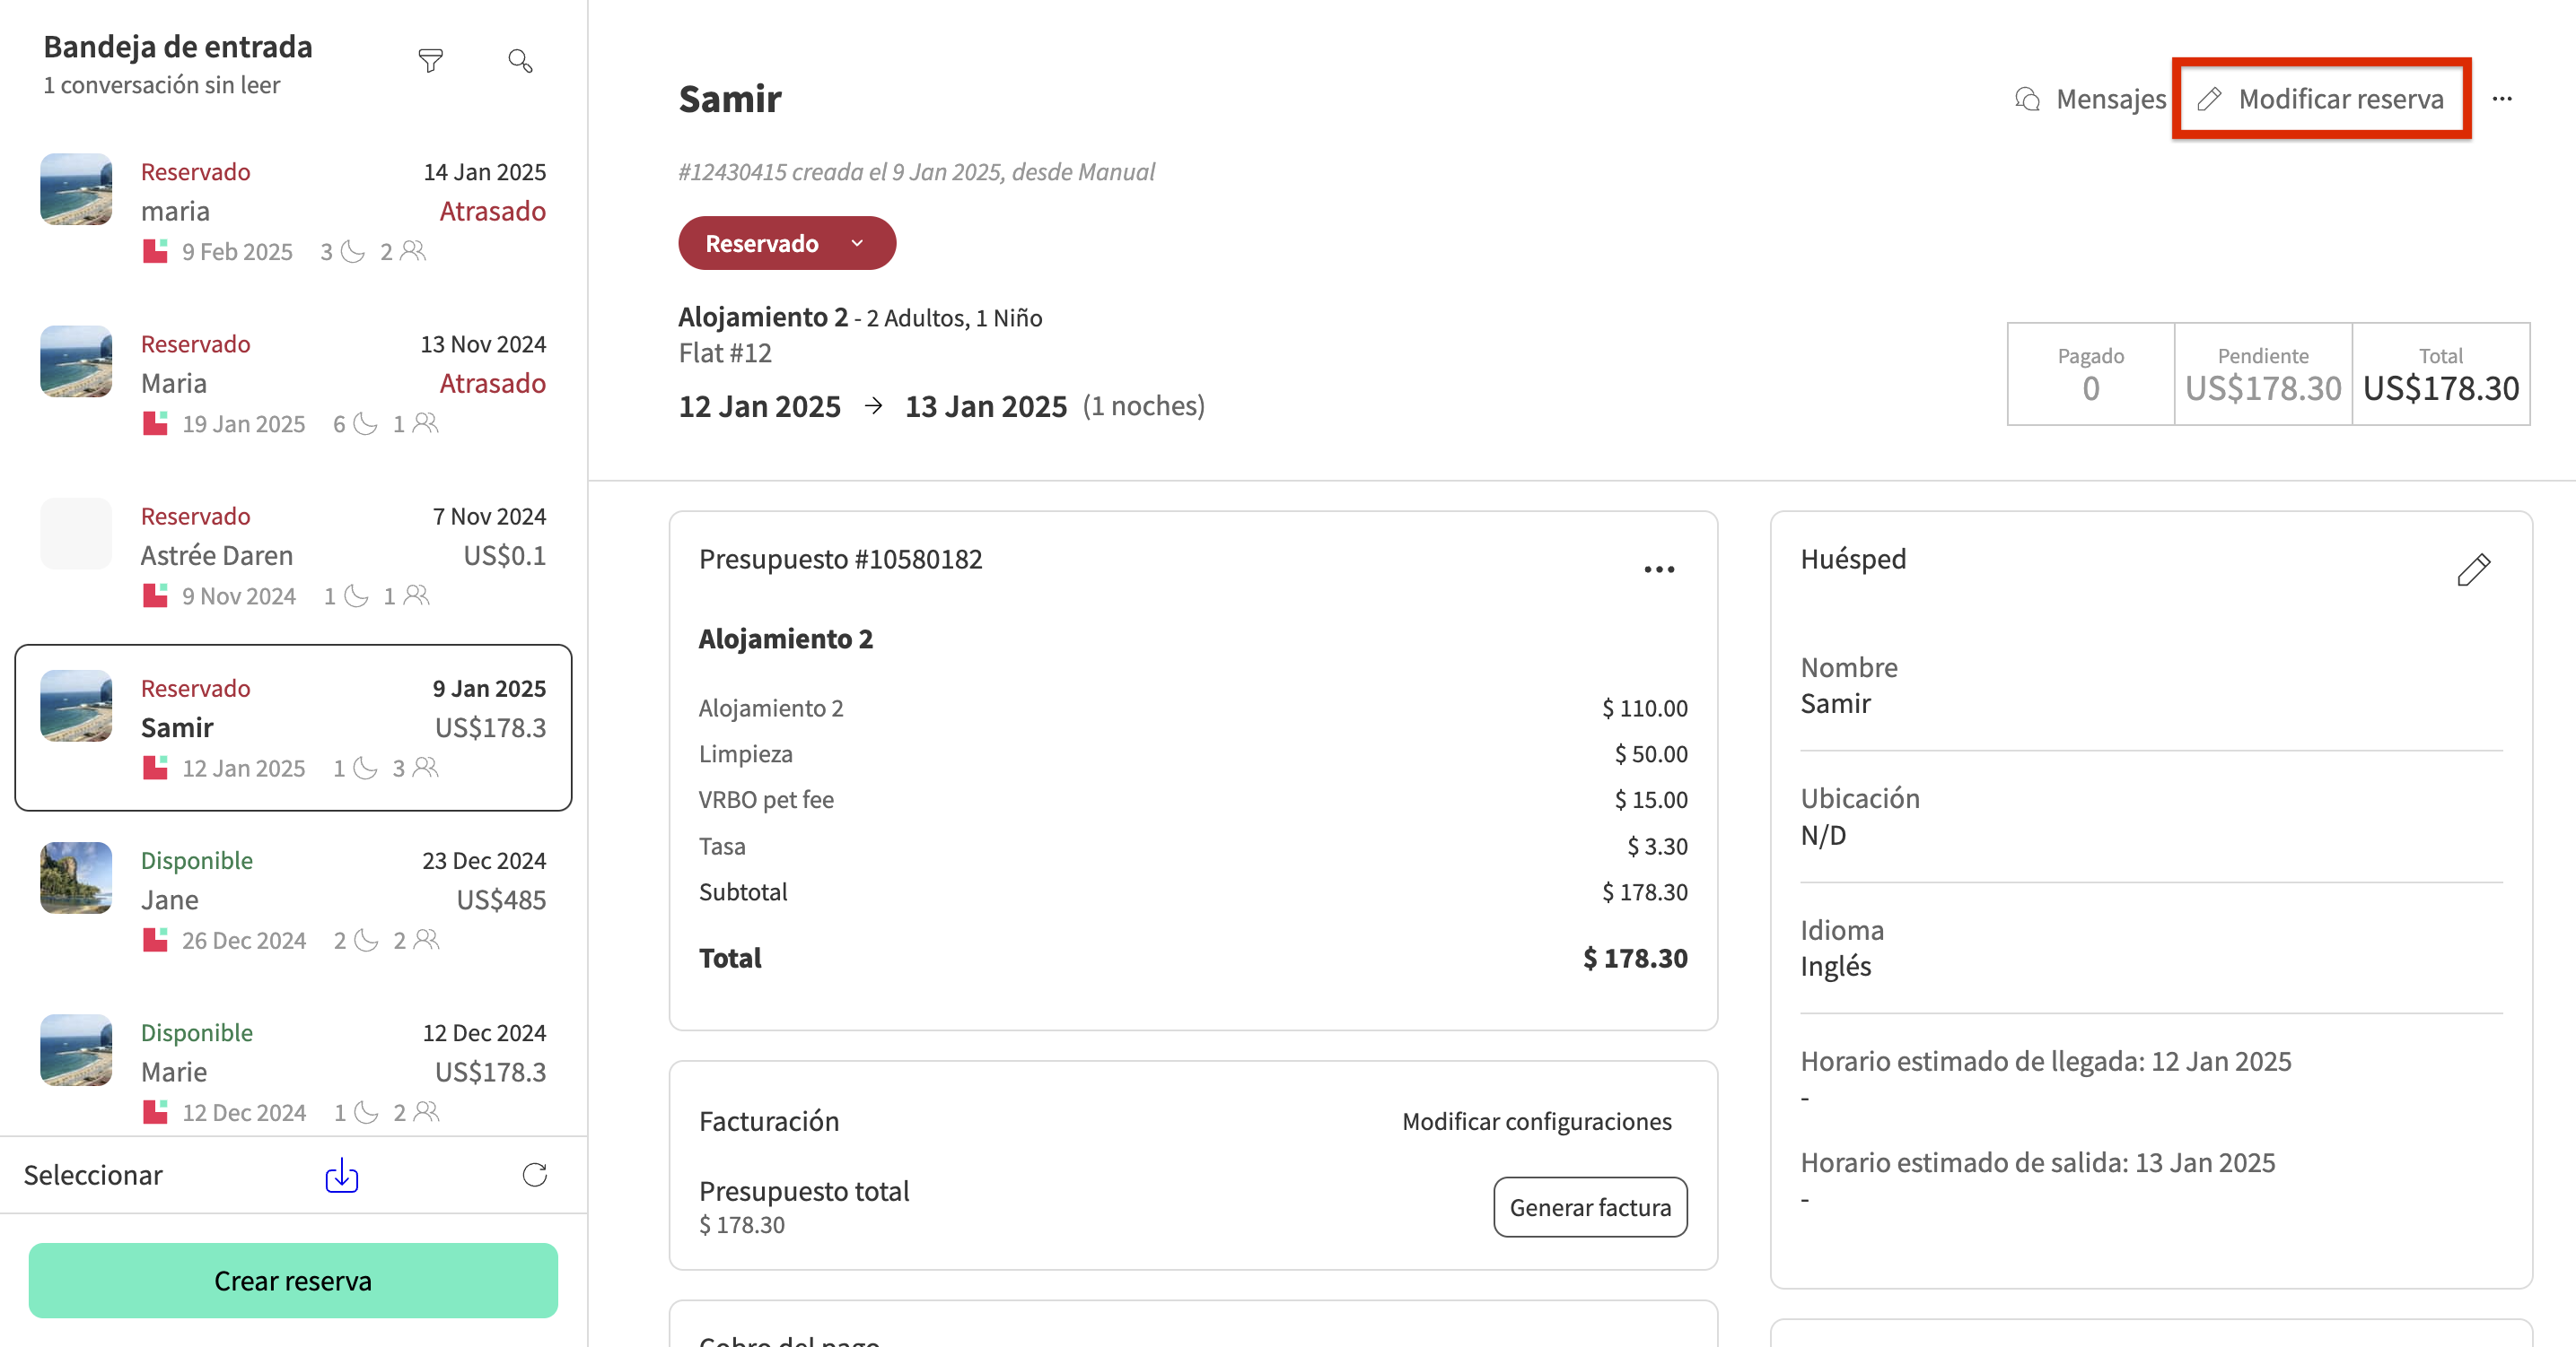This screenshot has width=2576, height=1347.
Task: Open Maria's reservation dated 13 Nov 2024
Action: (x=293, y=384)
